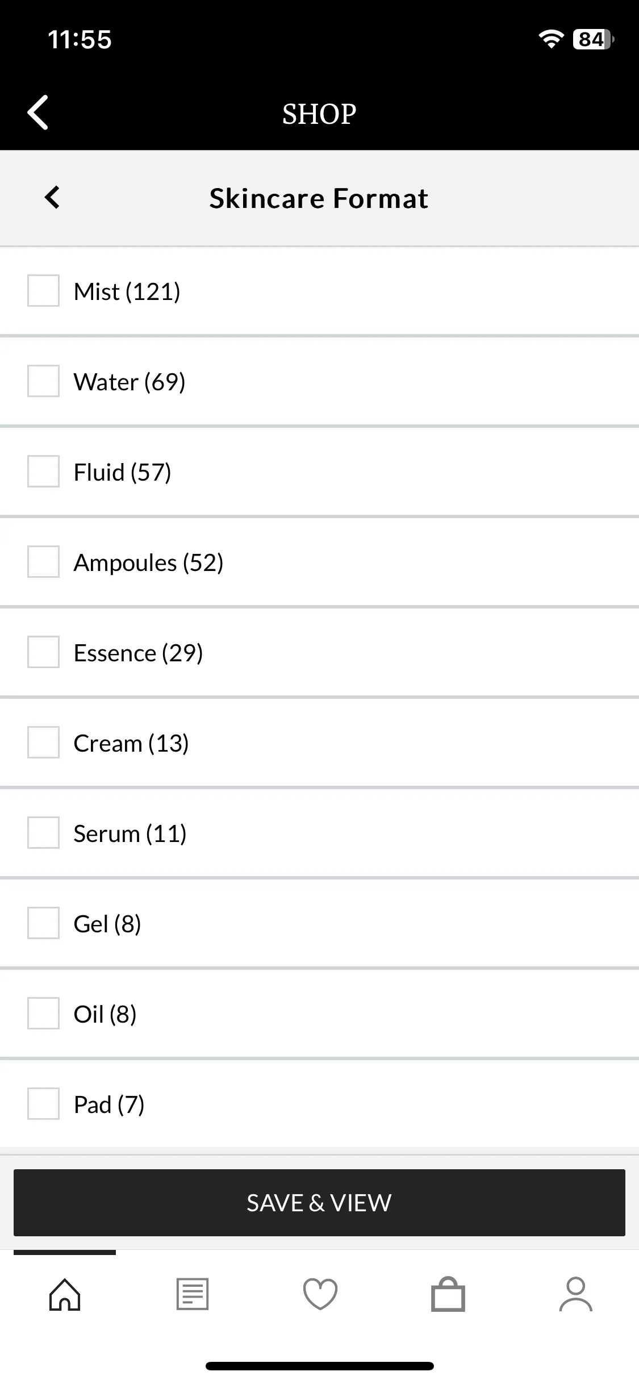
Task: Check the Water (69) checkbox
Action: coord(44,381)
